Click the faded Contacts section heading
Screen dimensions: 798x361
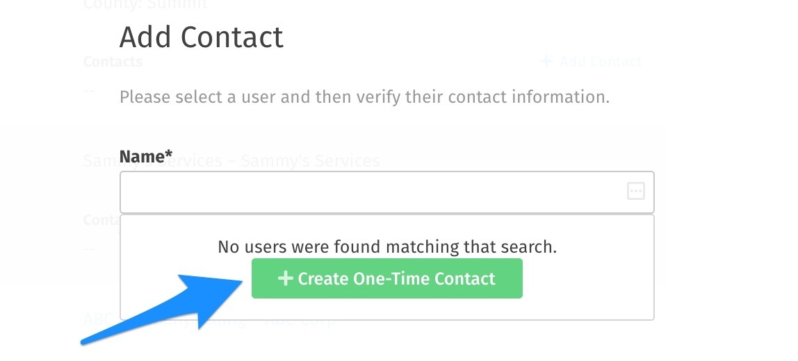[113, 62]
